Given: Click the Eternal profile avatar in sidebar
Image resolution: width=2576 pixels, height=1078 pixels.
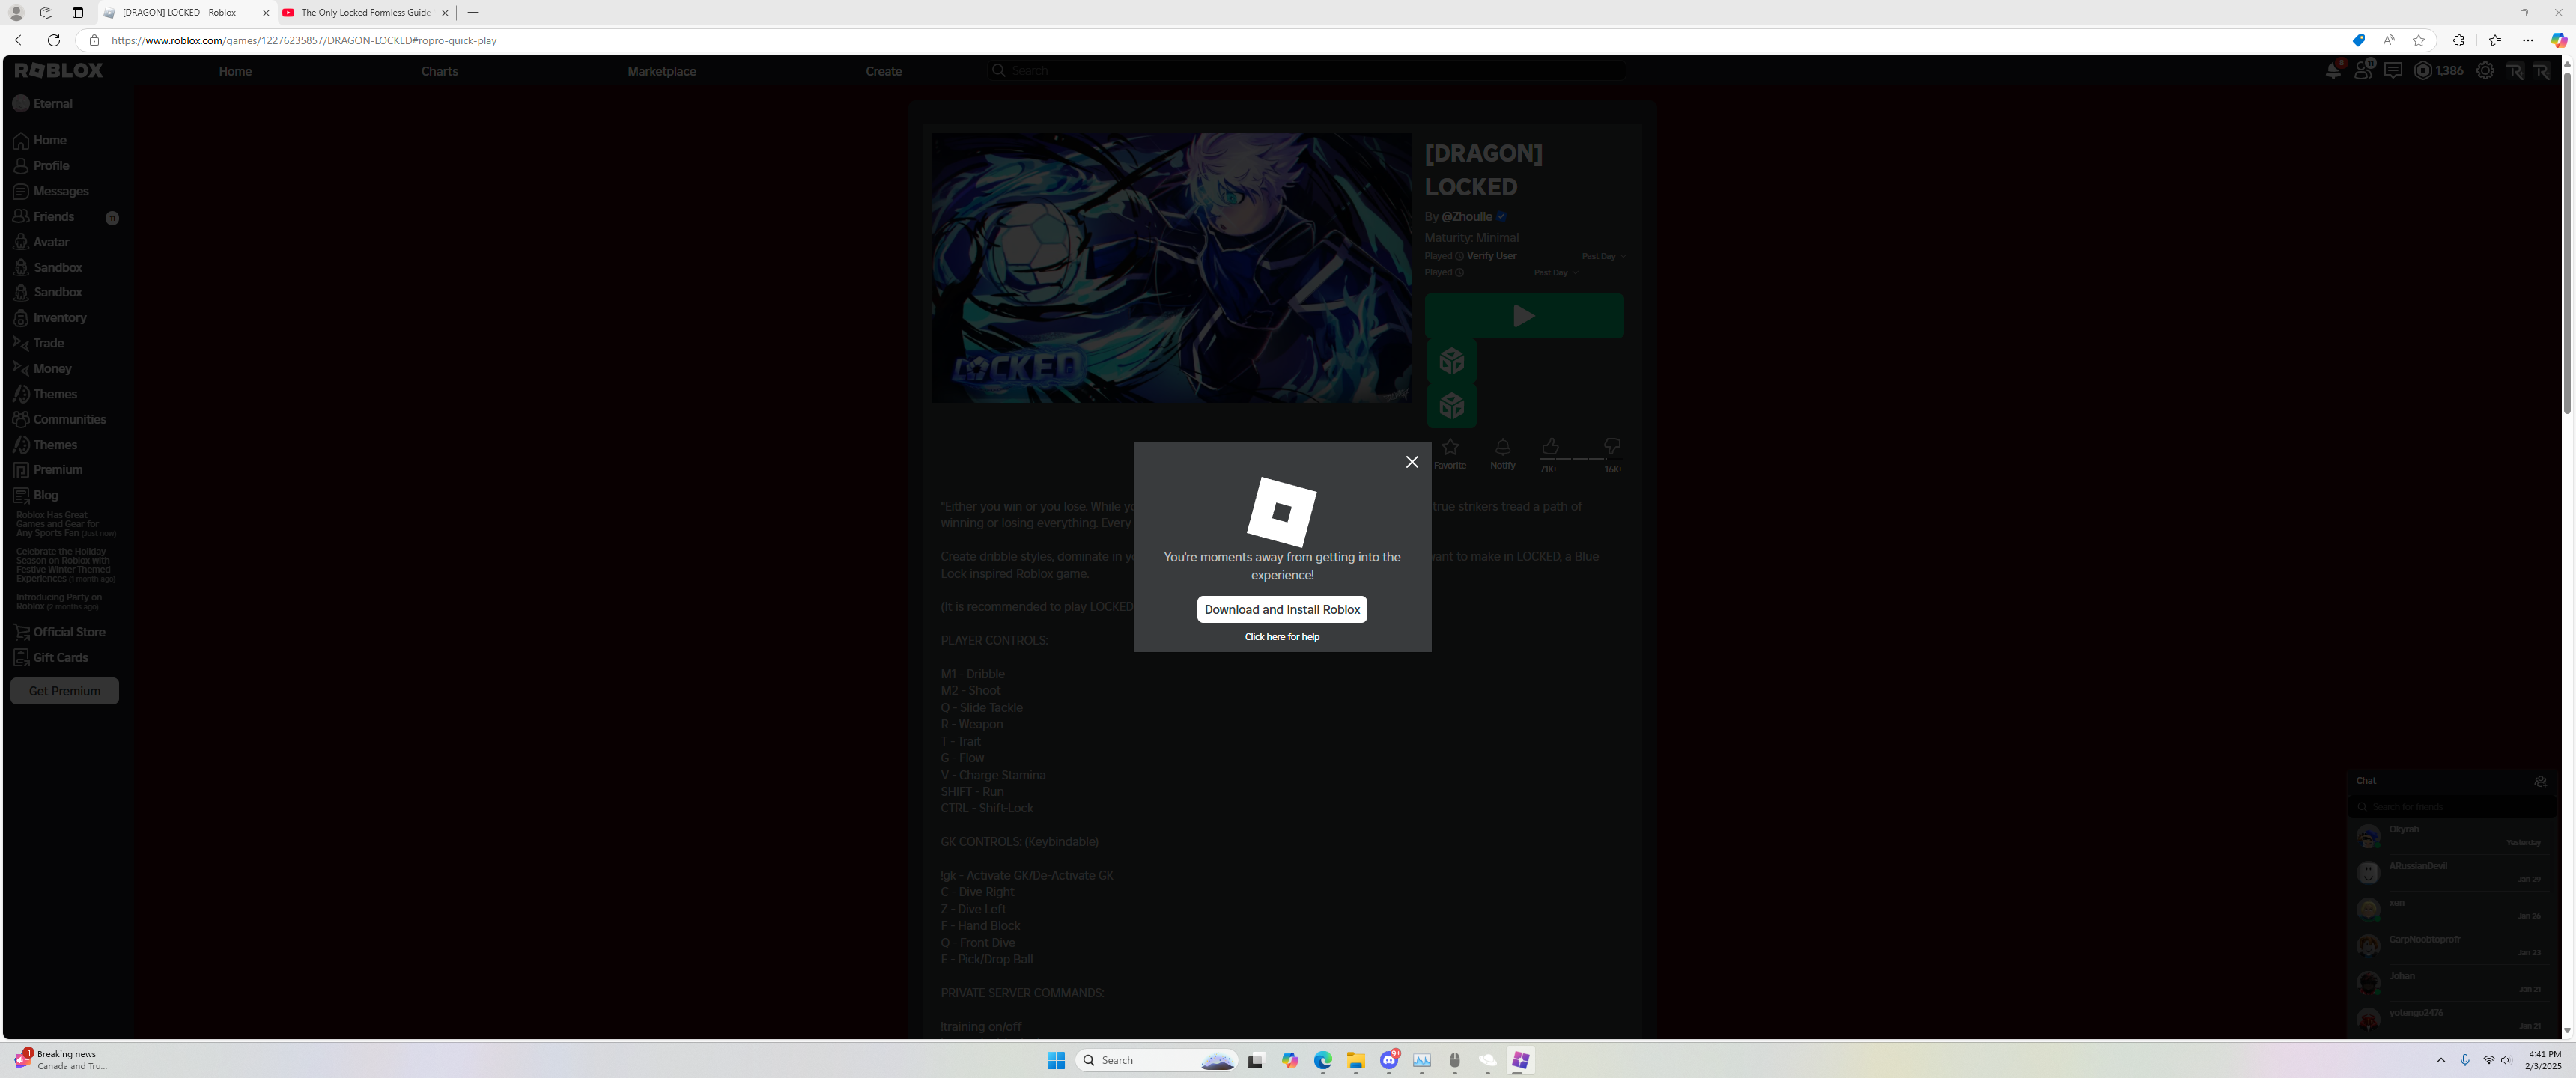Looking at the screenshot, I should click(21, 103).
